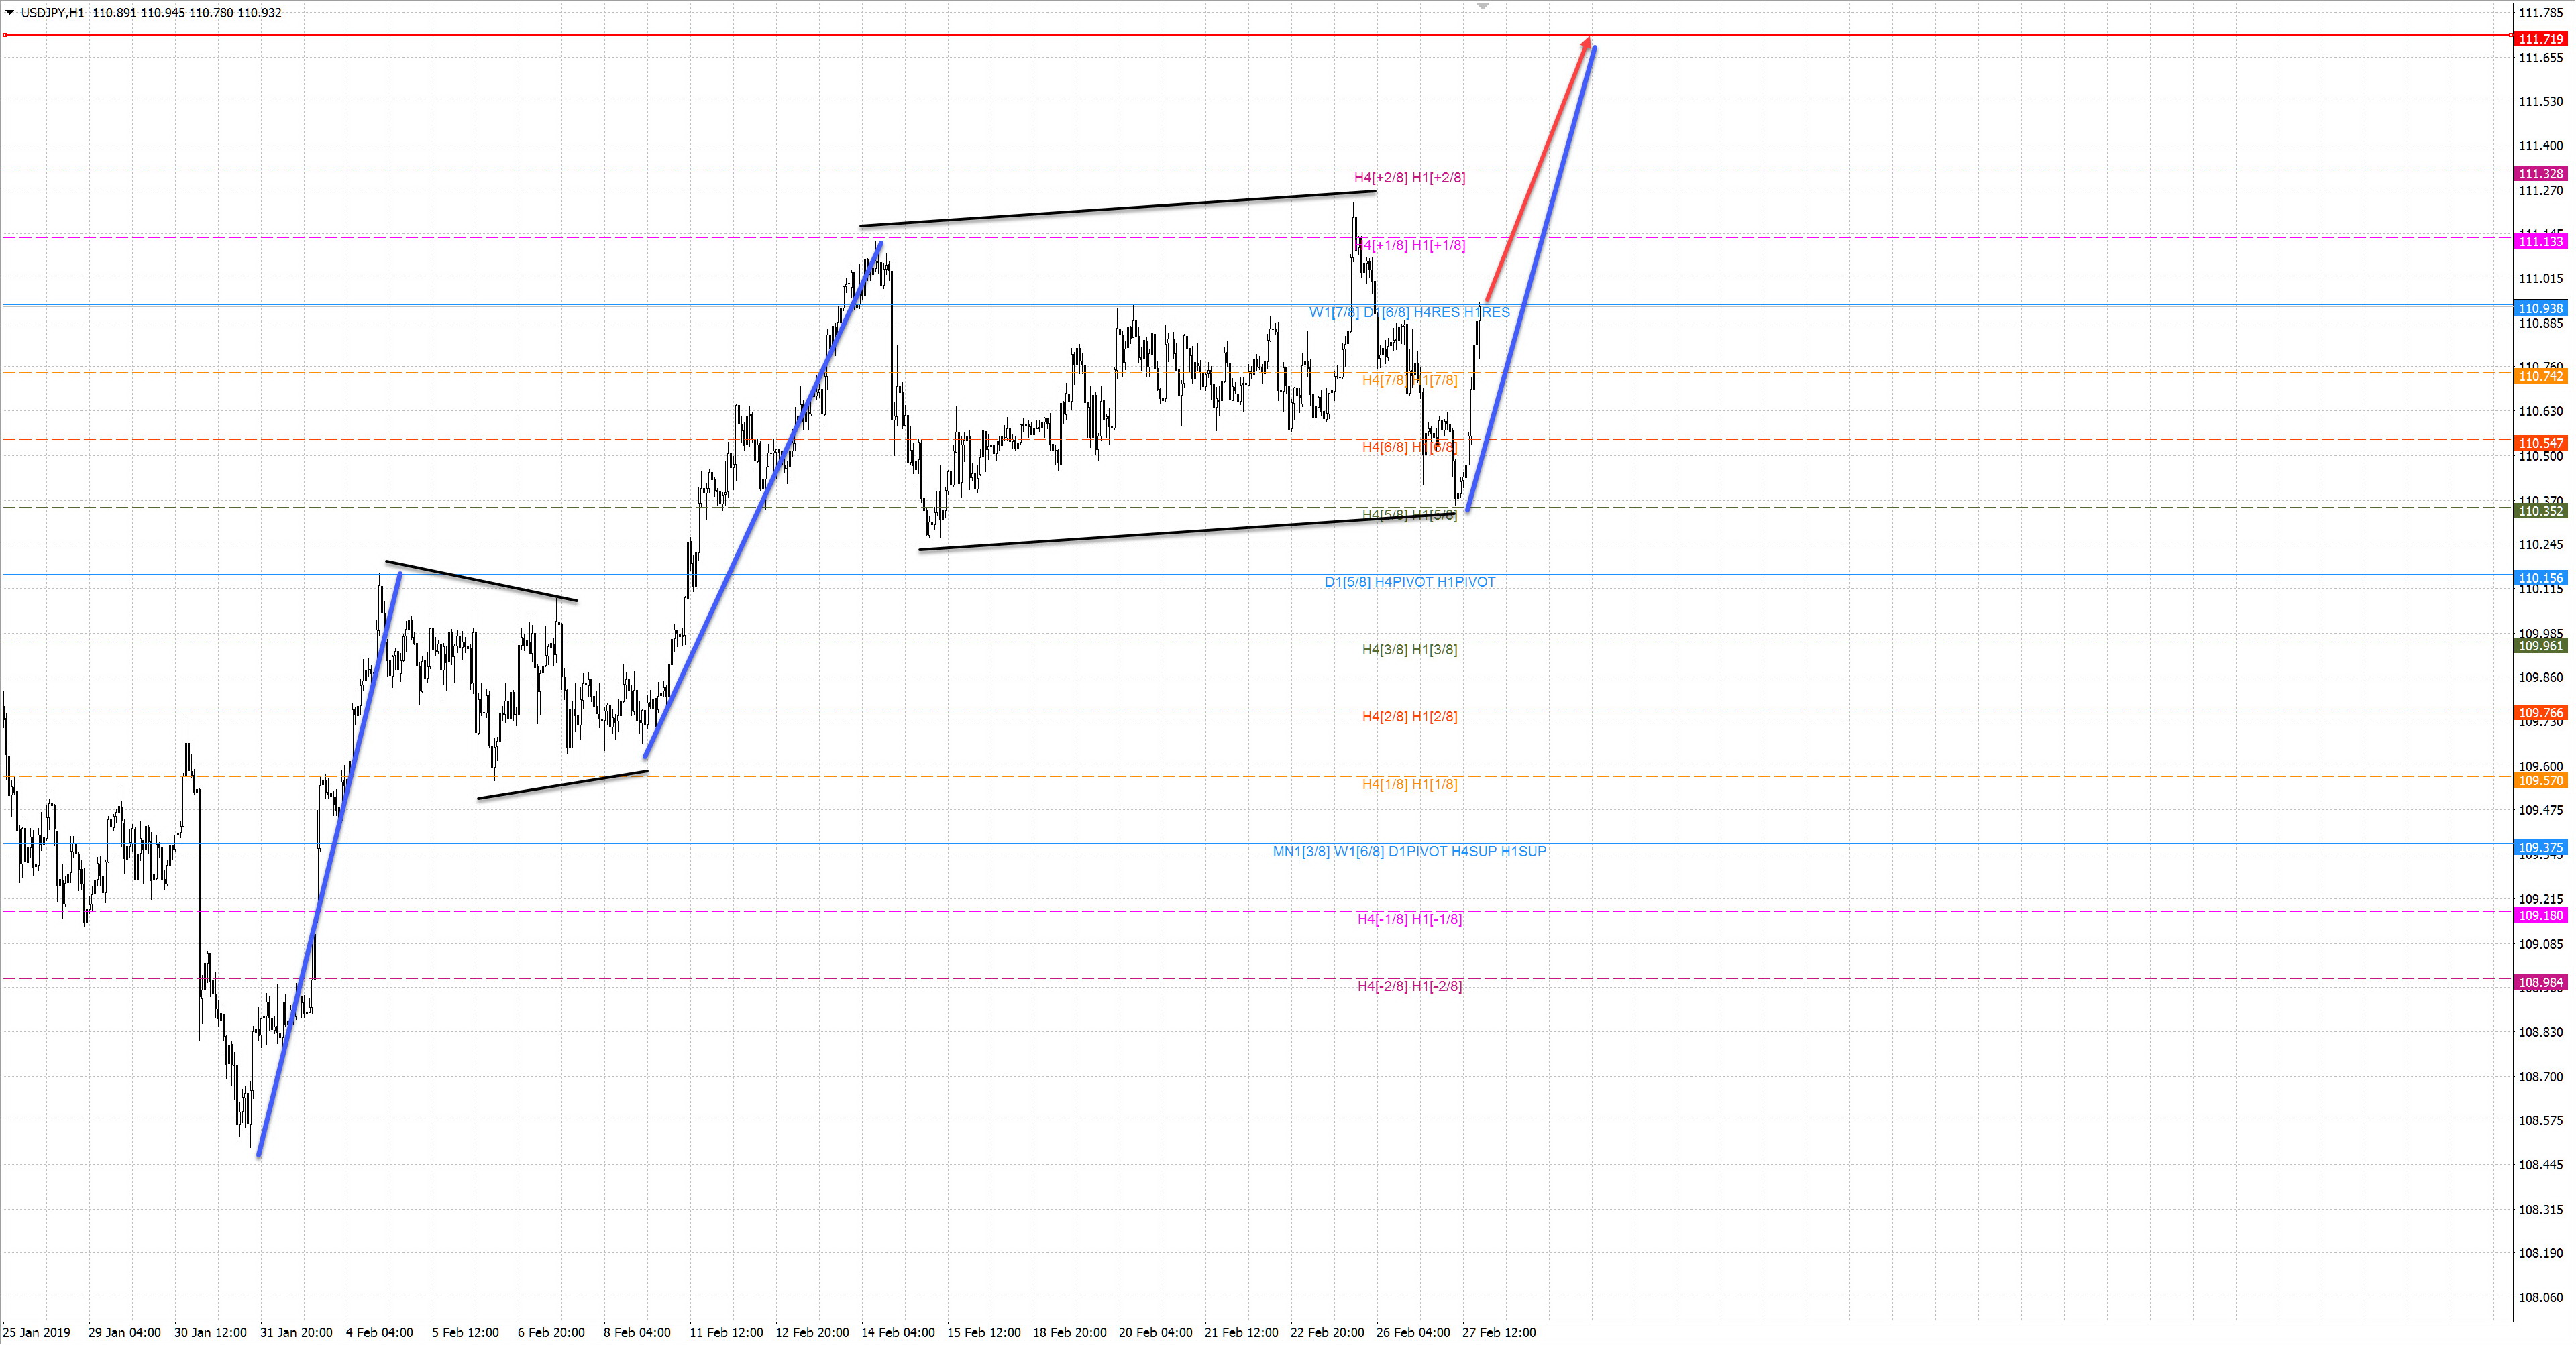Open the USDJPY,H1 chart dropdown triangle
2576x1345 pixels.
[x=10, y=13]
